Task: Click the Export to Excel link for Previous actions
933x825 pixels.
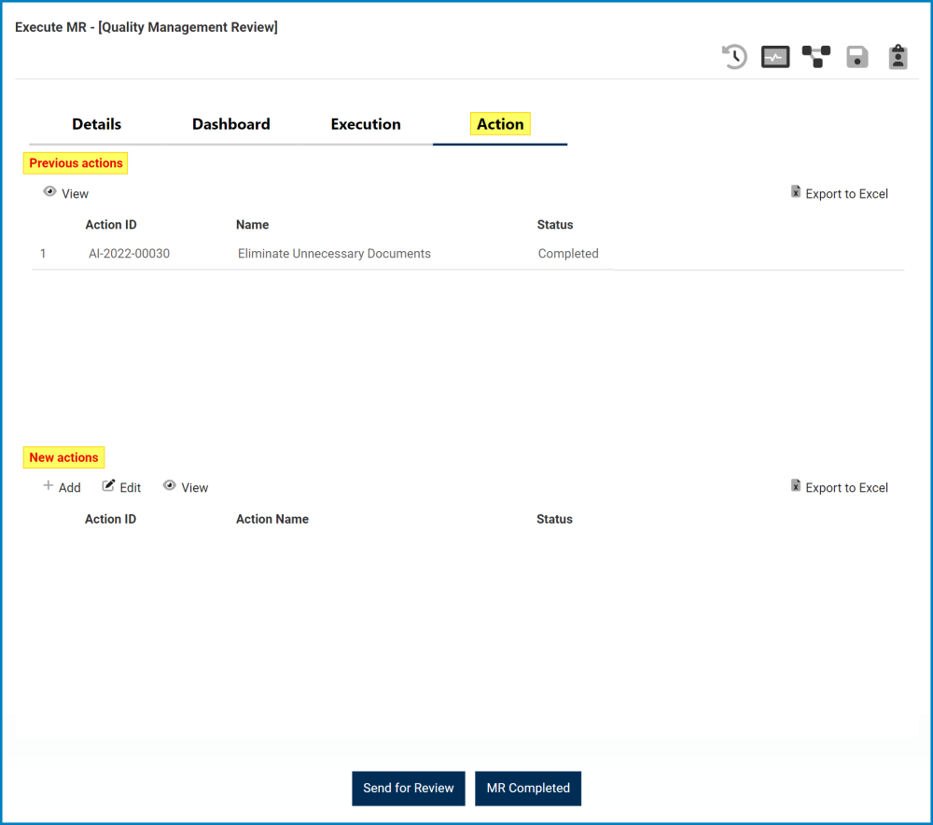Action: click(x=847, y=193)
